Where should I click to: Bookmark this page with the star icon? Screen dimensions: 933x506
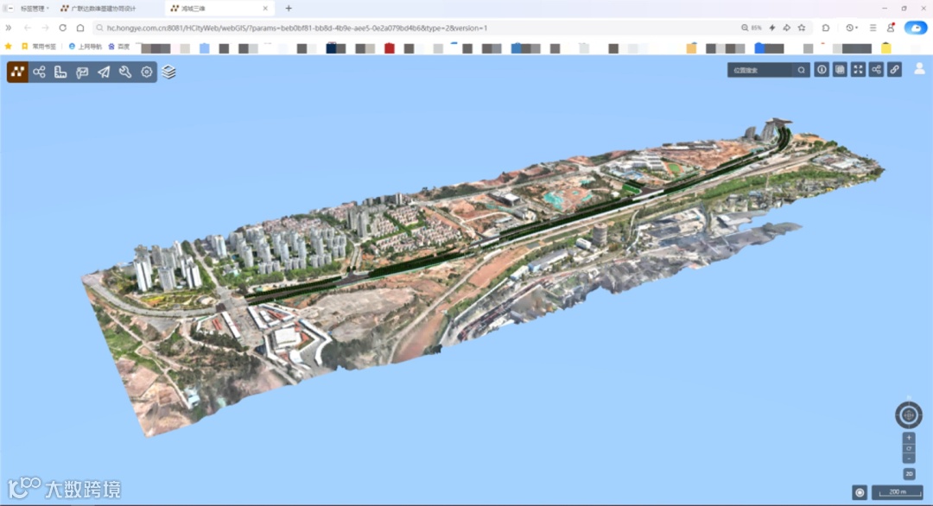tap(802, 28)
